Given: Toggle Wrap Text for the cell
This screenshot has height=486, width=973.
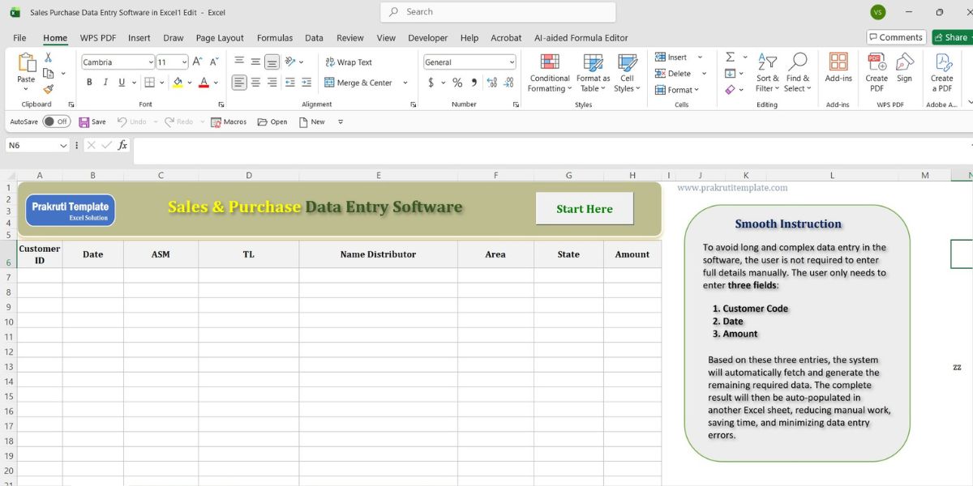Looking at the screenshot, I should 348,62.
